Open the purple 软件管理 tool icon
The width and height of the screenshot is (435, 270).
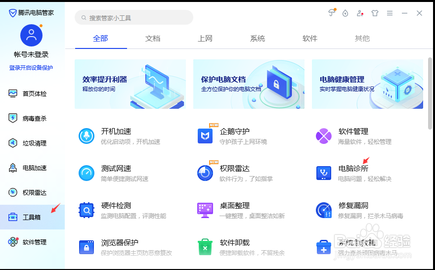(324, 136)
